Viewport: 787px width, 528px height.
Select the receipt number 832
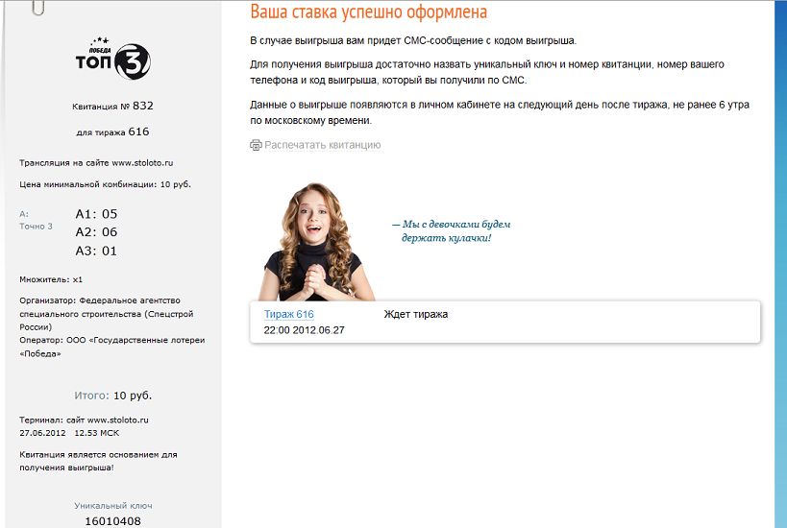point(143,106)
